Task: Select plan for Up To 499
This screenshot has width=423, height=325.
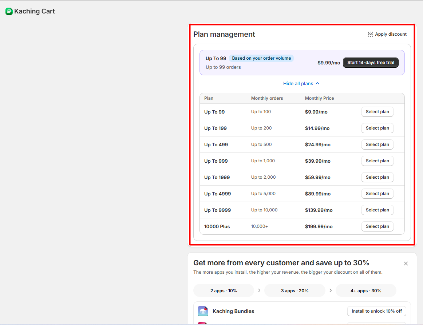Action: 377,144
